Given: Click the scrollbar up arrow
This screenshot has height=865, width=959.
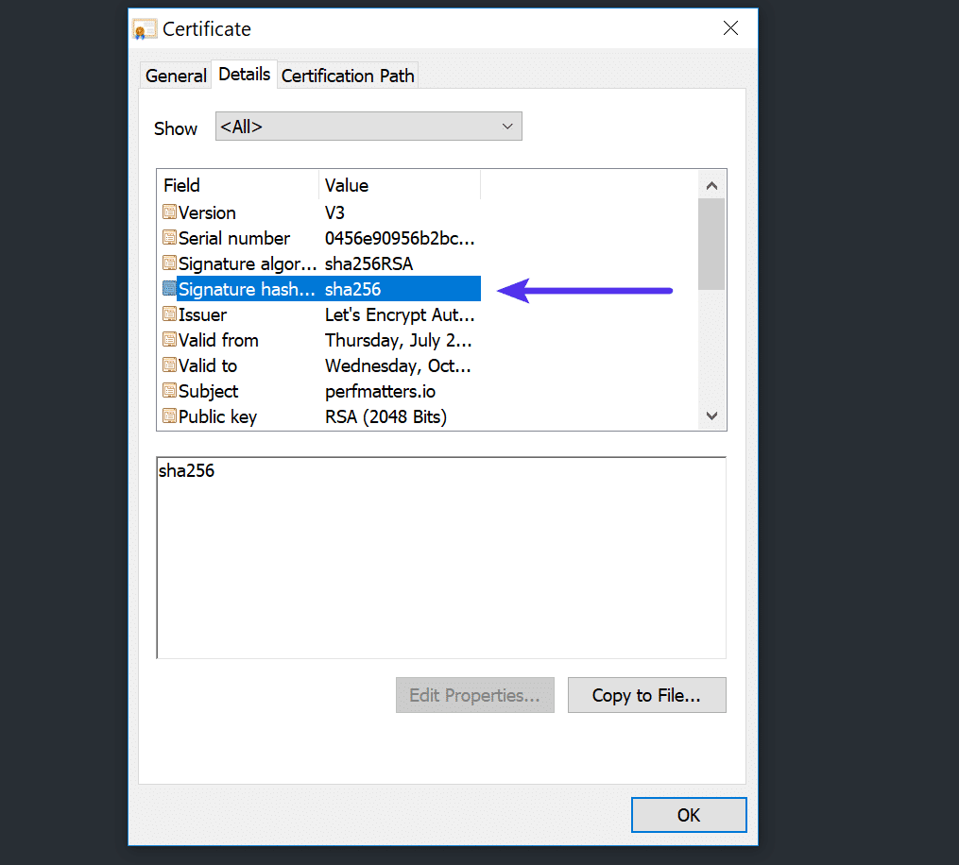Looking at the screenshot, I should pos(712,184).
